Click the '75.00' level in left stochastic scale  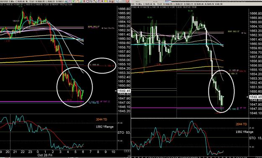[120, 141]
